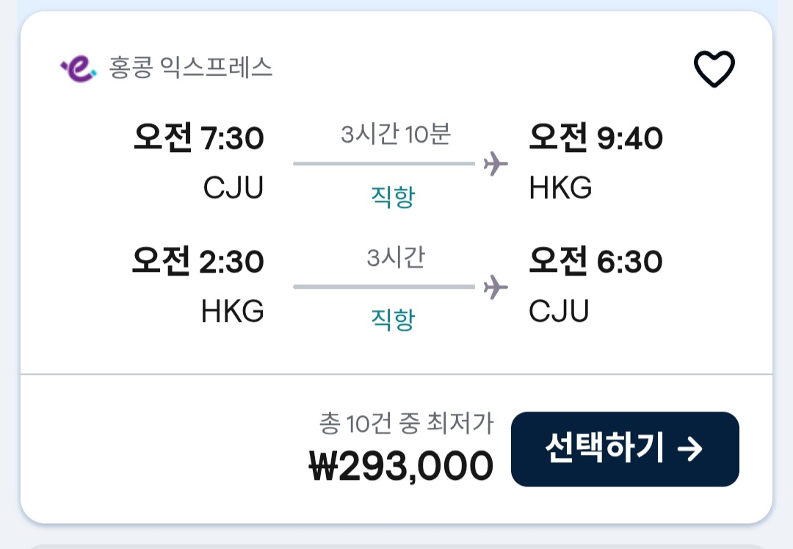Click the 홍콩 익스프레스 airline name
793x549 pixels.
pos(191,68)
